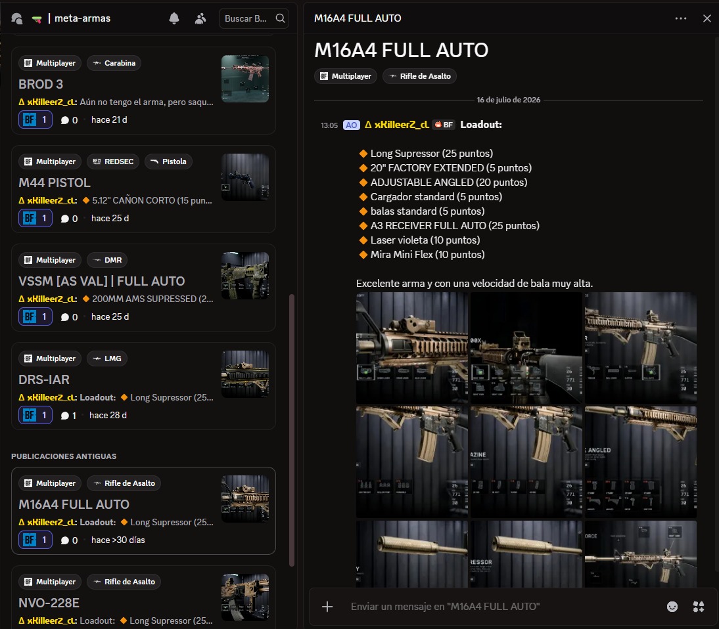This screenshot has width=719, height=629.
Task: Click the PUBLICACIONES ANTIGUAS section header
Action: point(64,456)
